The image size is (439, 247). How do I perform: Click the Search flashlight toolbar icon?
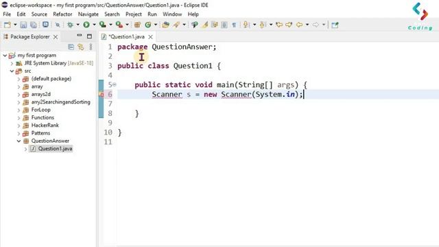tap(176, 25)
